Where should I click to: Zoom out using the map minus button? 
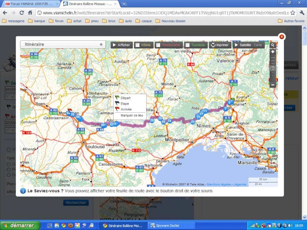click(272, 85)
